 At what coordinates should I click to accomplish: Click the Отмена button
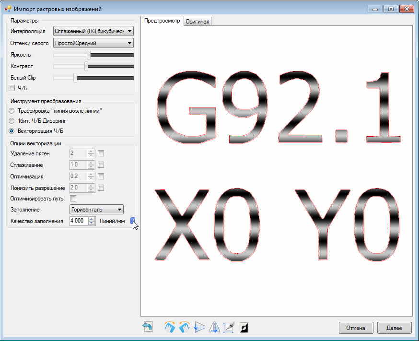[356, 328]
